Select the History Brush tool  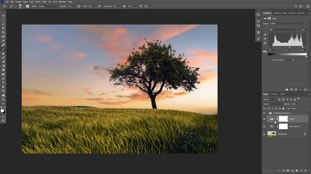click(x=3, y=58)
